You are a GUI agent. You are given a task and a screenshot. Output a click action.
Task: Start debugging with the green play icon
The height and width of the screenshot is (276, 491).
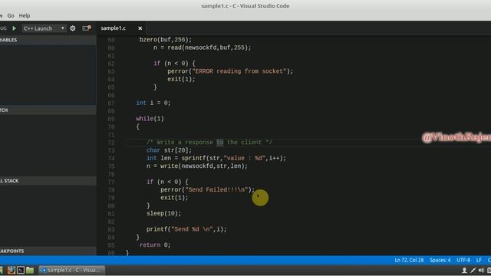(14, 28)
